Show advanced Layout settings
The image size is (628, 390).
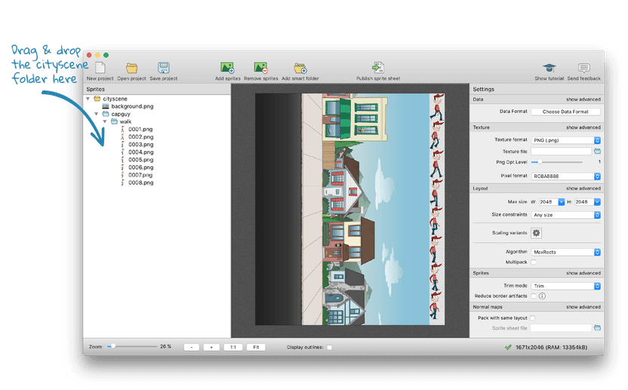583,188
